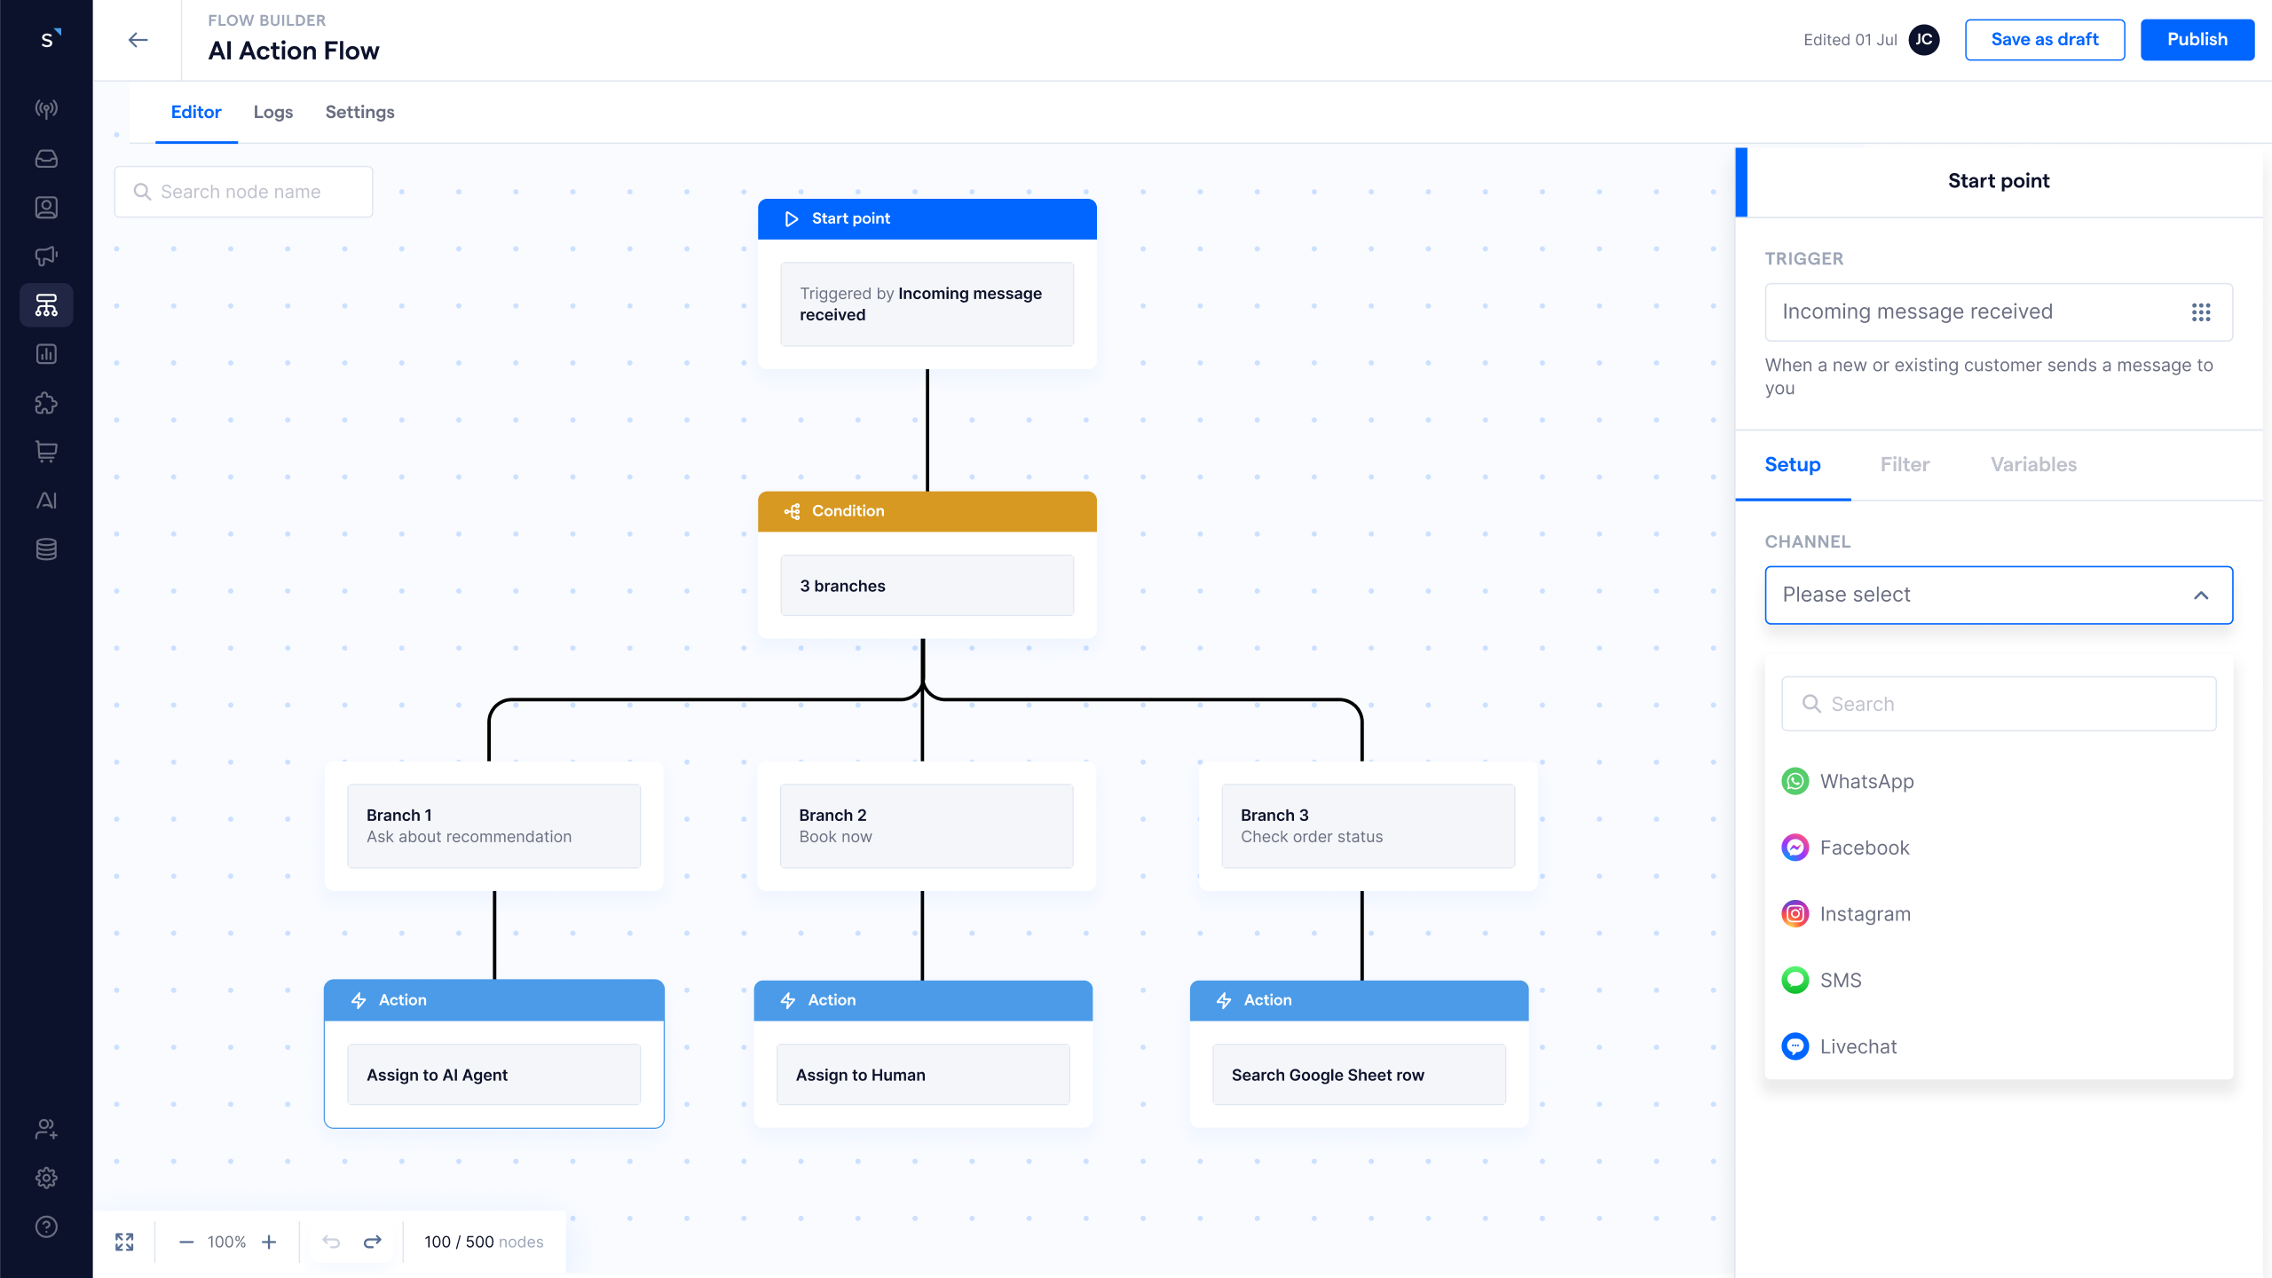Switch to the Logs tab
This screenshot has height=1278, width=2272.
[x=273, y=112]
